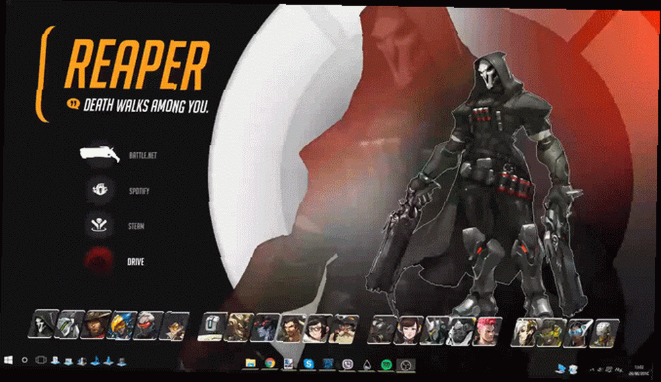Open the green Spotify taskbar icon
The height and width of the screenshot is (382, 661).
(386, 365)
